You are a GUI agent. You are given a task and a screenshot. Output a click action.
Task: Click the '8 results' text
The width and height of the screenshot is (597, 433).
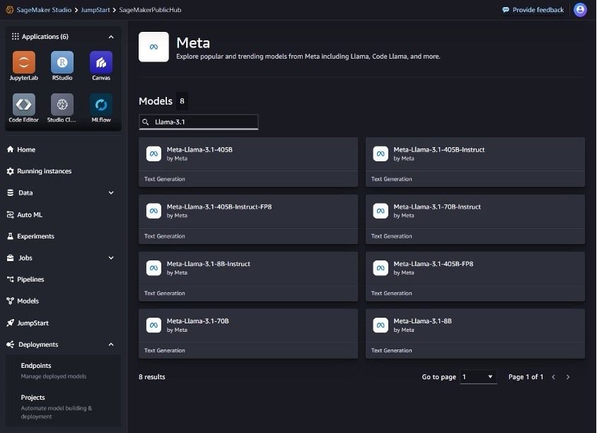[x=152, y=377]
